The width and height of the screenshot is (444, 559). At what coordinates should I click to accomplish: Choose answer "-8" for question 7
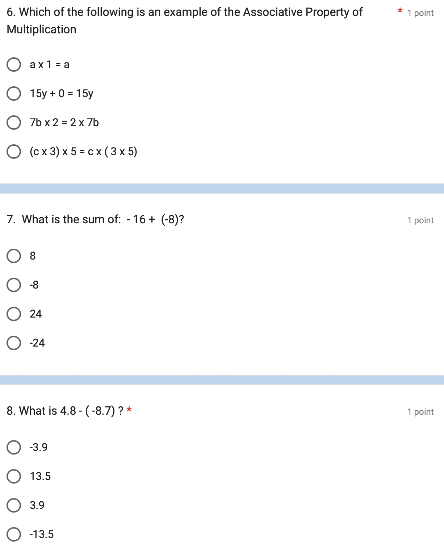[14, 285]
